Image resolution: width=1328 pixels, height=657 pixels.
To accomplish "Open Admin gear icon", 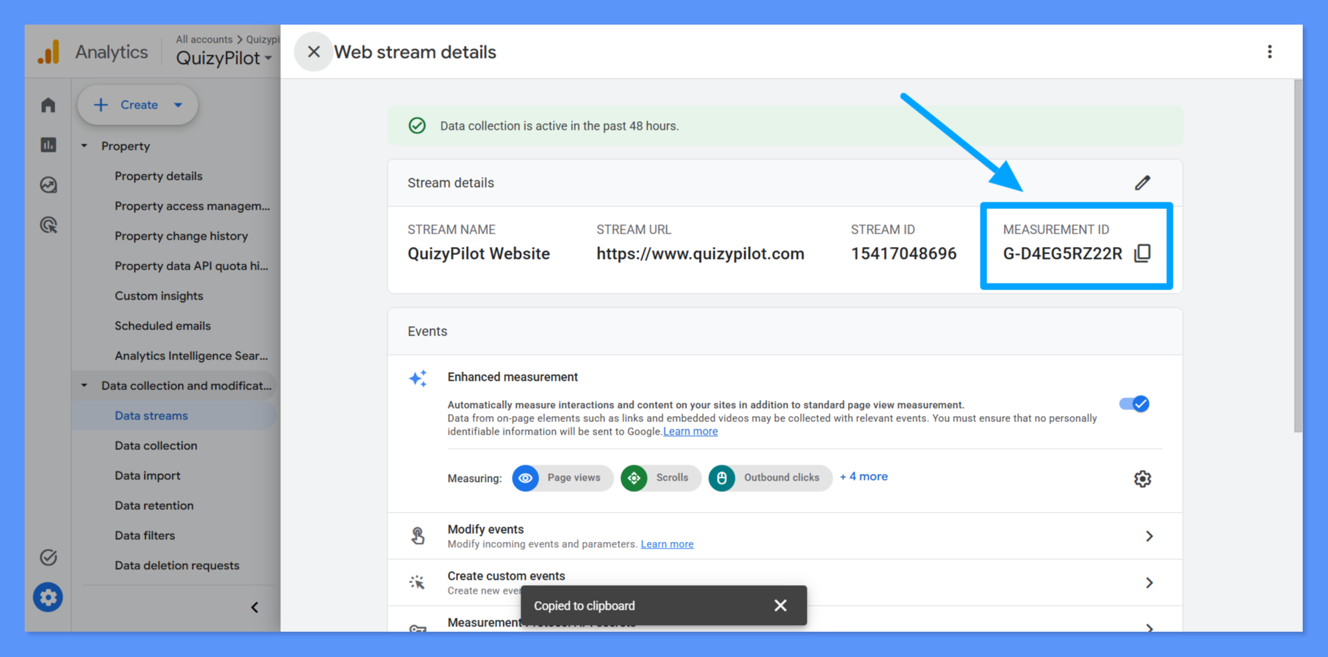I will coord(48,597).
